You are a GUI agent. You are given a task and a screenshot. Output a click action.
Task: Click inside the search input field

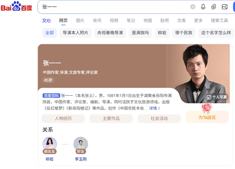tap(114, 7)
